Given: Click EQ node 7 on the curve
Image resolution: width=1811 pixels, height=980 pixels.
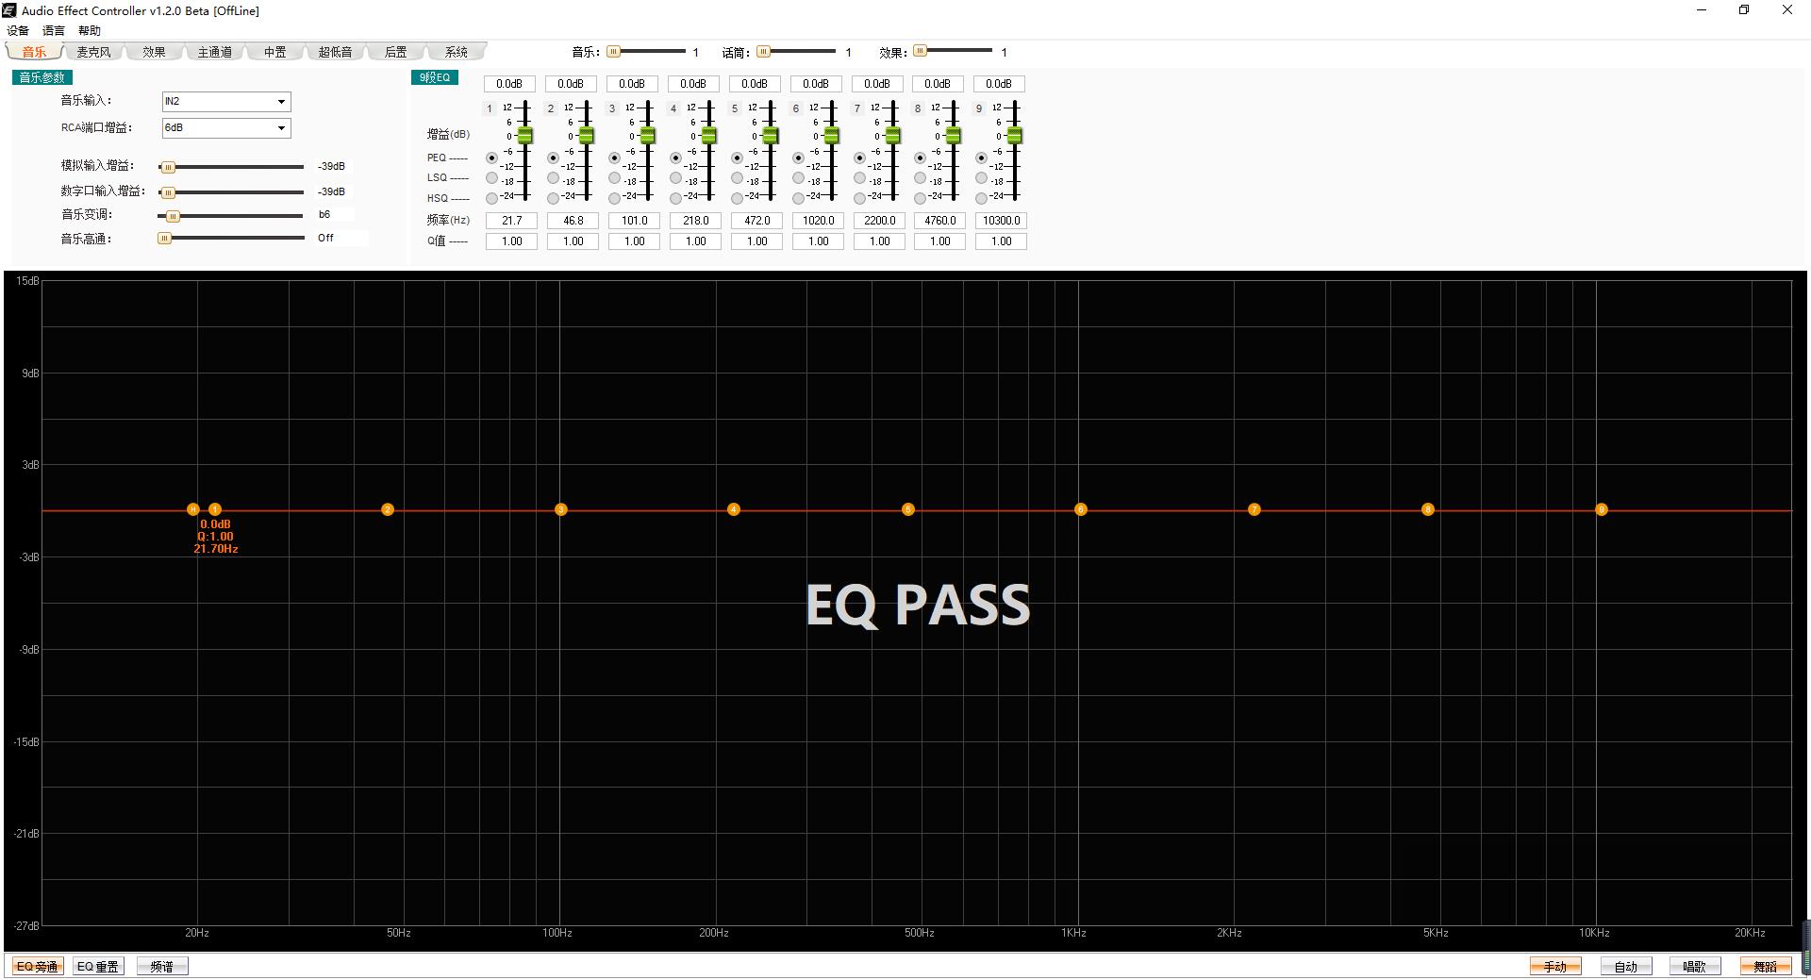Looking at the screenshot, I should tap(1254, 509).
